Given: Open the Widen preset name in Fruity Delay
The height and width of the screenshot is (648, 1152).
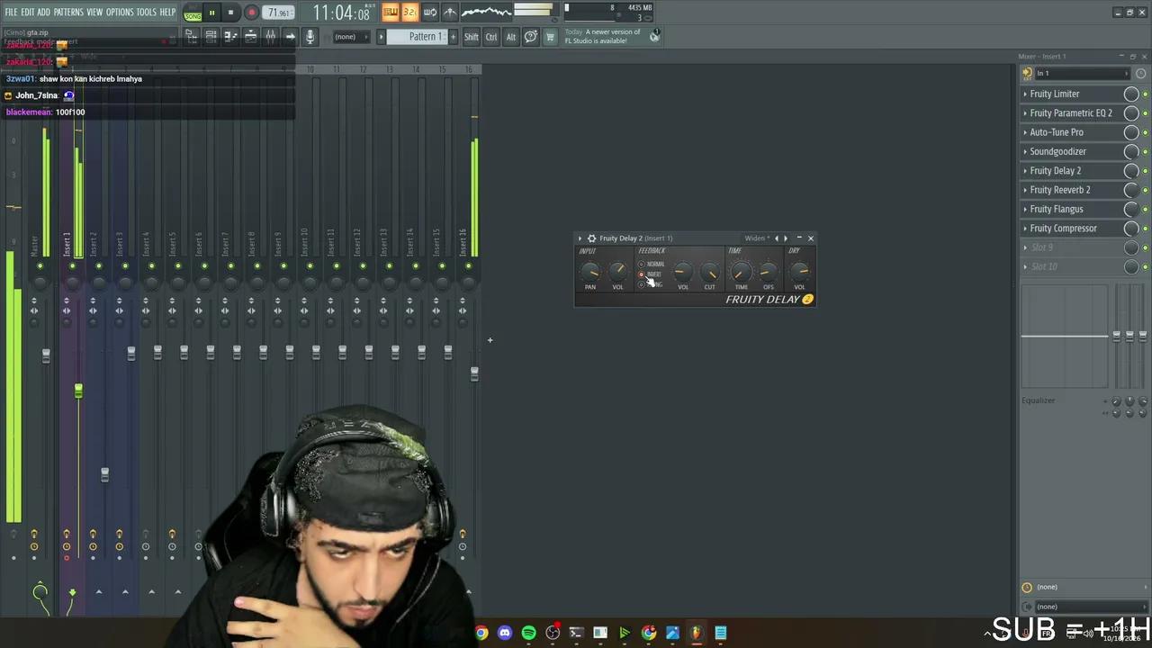Looking at the screenshot, I should pyautogui.click(x=756, y=238).
